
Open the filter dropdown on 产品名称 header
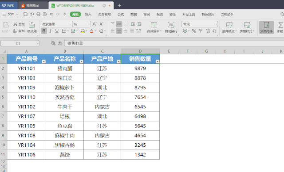[x=81, y=61]
